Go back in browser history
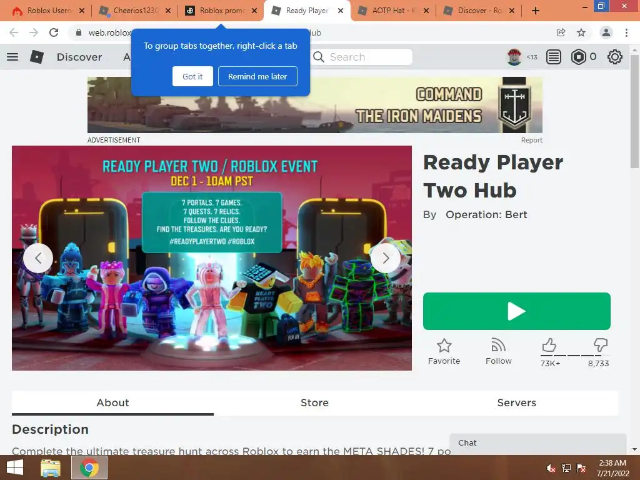Viewport: 640px width, 480px height. click(x=14, y=32)
